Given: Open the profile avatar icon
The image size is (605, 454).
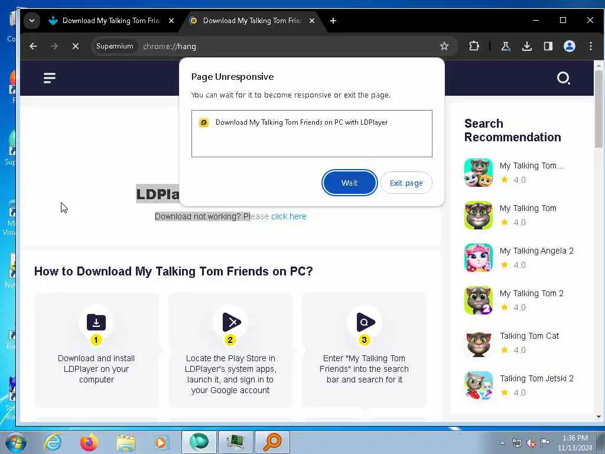Looking at the screenshot, I should (569, 46).
